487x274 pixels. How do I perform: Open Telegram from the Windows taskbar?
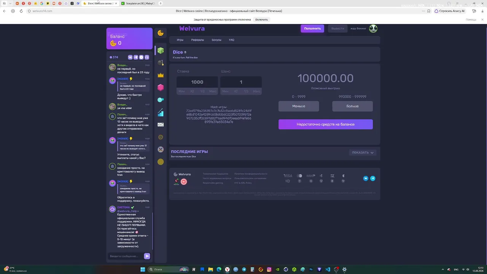point(244,269)
